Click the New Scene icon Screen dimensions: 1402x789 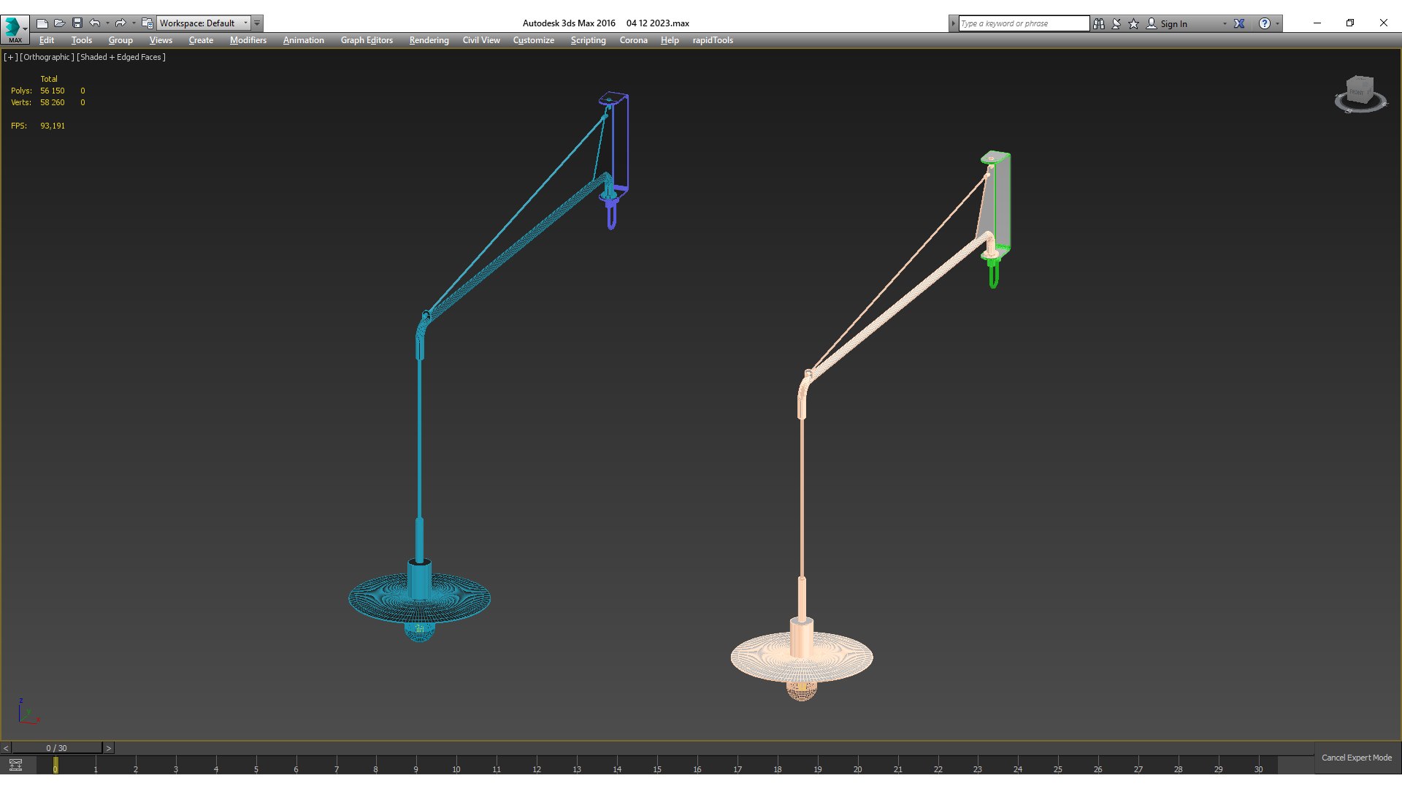coord(42,23)
